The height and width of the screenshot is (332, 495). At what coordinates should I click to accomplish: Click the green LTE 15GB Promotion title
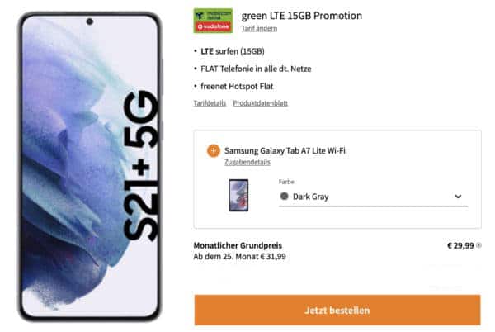pos(301,16)
